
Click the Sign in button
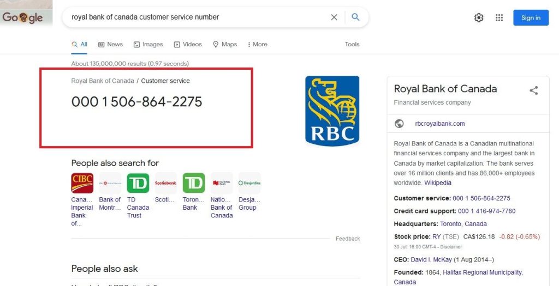[531, 17]
